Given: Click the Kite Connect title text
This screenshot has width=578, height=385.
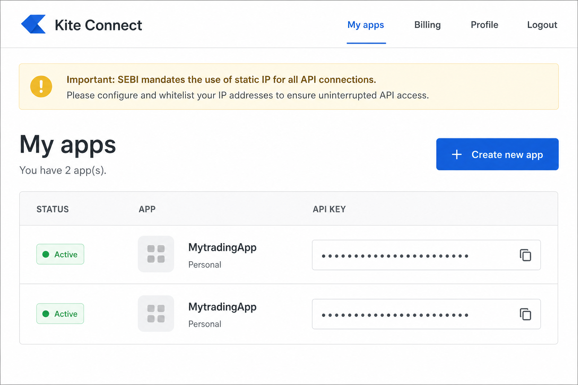Looking at the screenshot, I should pyautogui.click(x=98, y=25).
